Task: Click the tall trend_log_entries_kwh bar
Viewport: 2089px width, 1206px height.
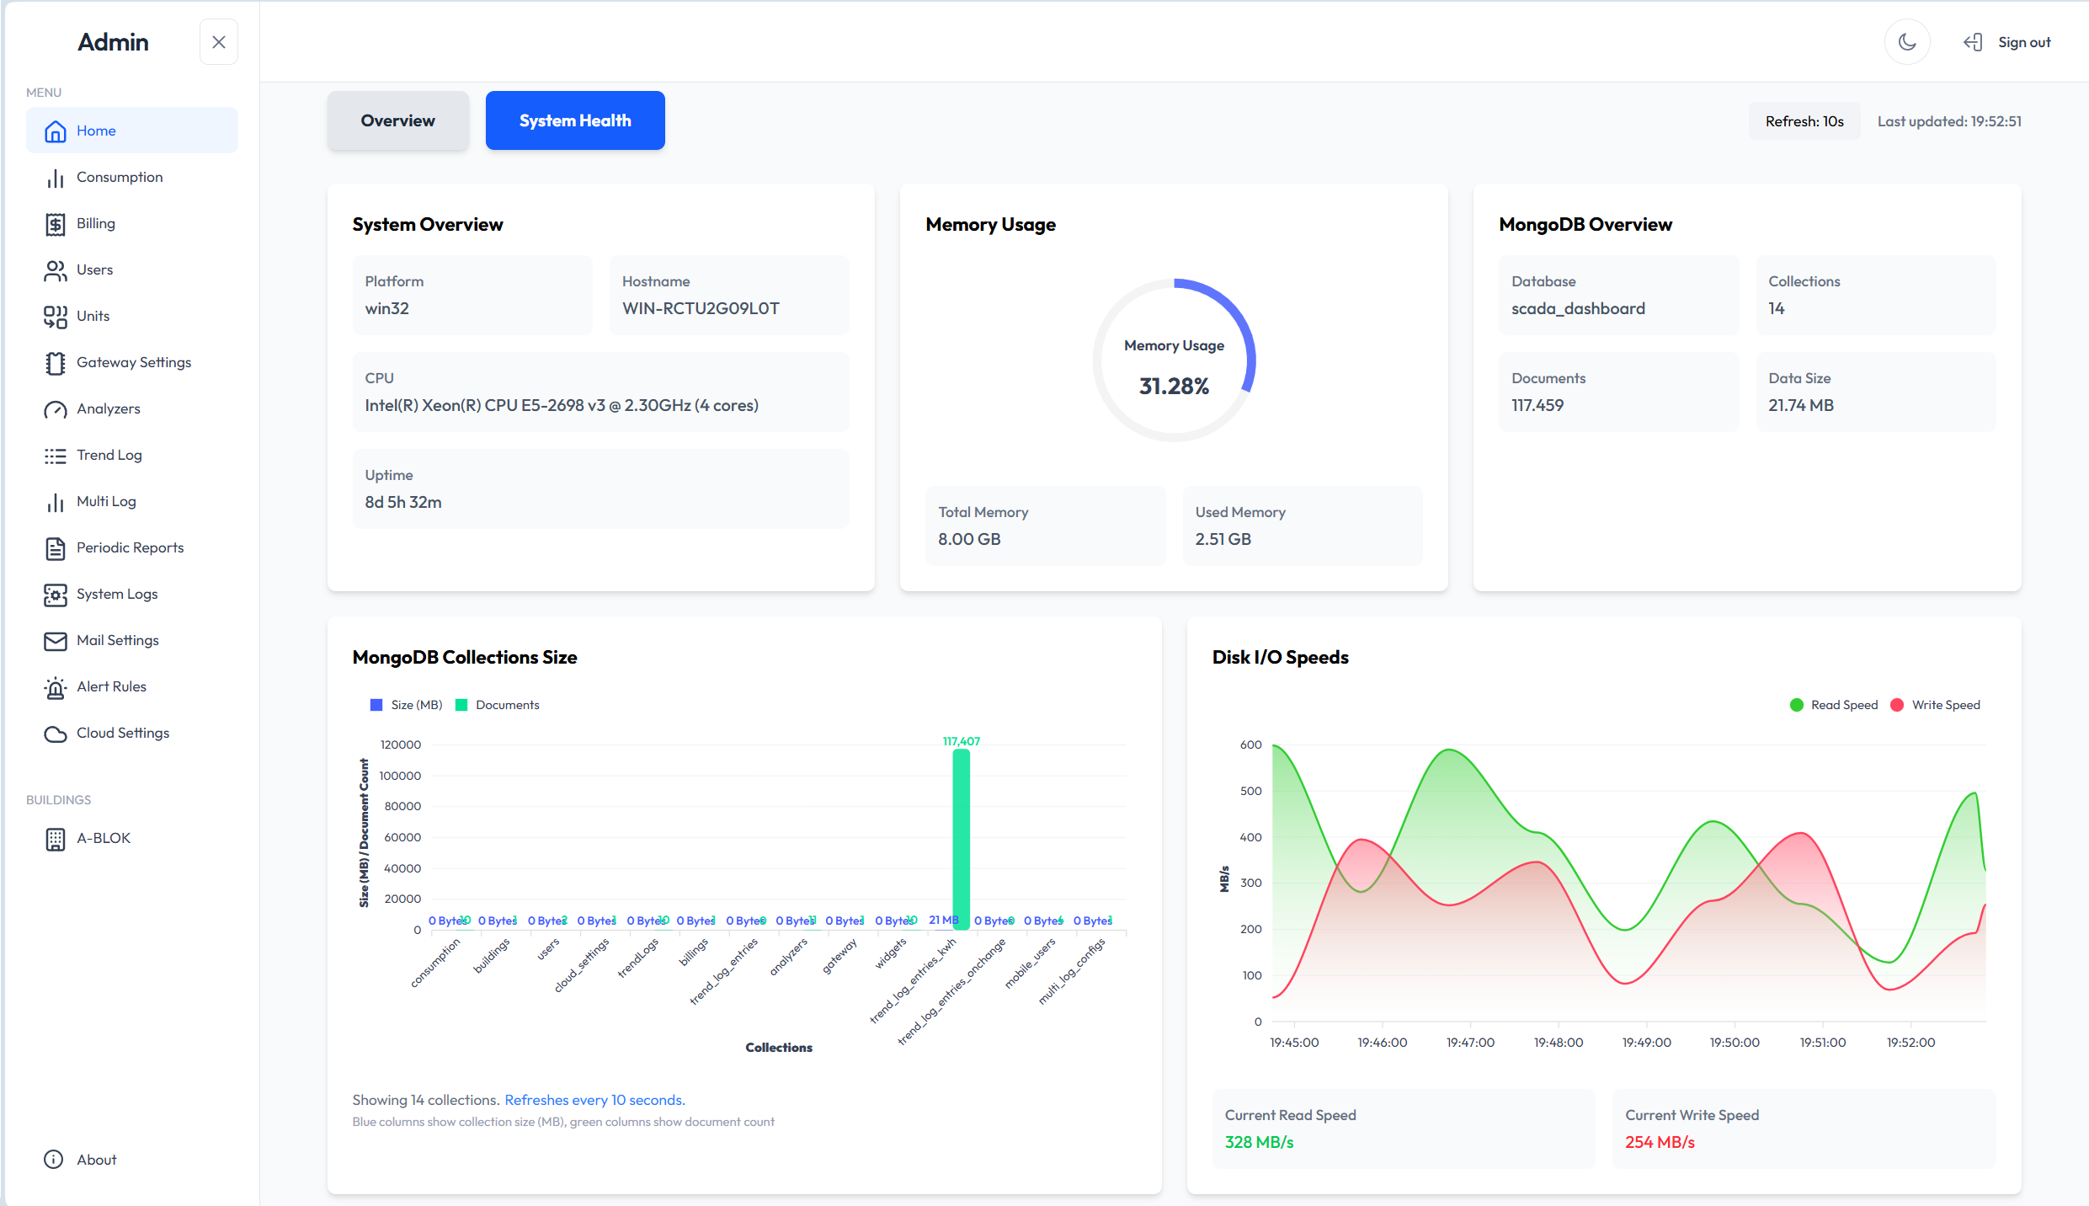Action: point(961,839)
